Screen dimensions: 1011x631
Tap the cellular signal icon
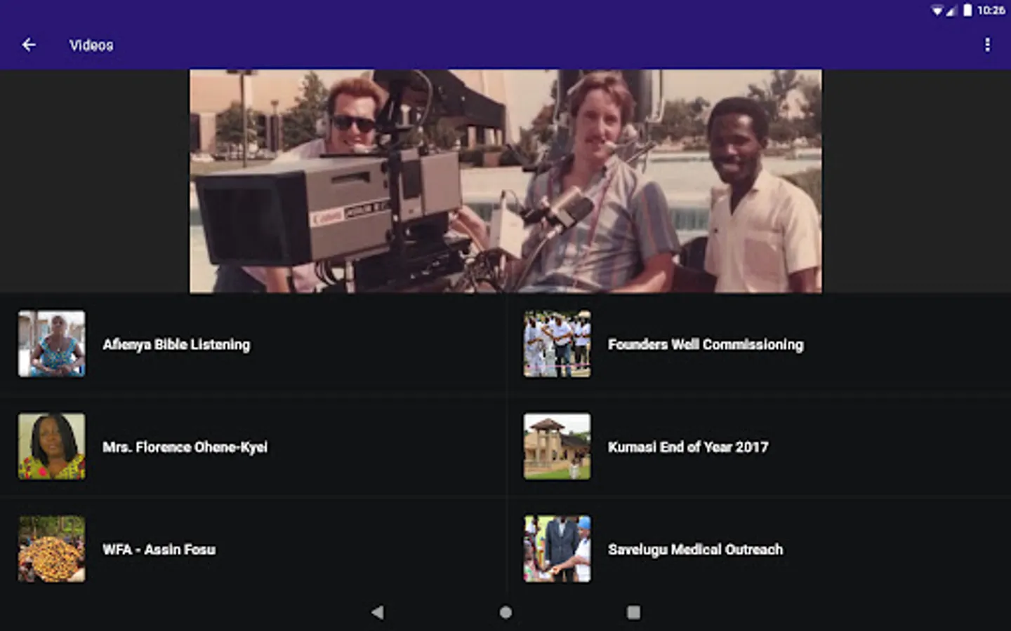(x=951, y=11)
